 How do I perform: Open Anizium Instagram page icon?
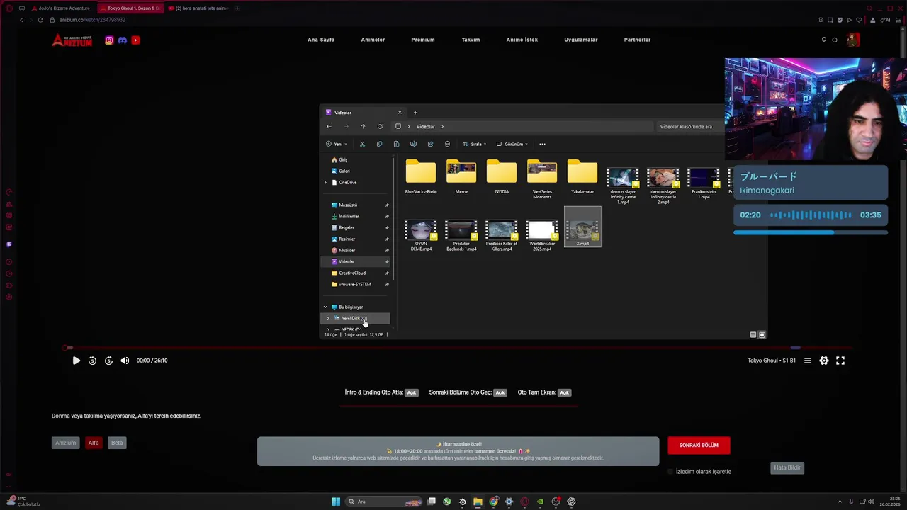coord(109,40)
